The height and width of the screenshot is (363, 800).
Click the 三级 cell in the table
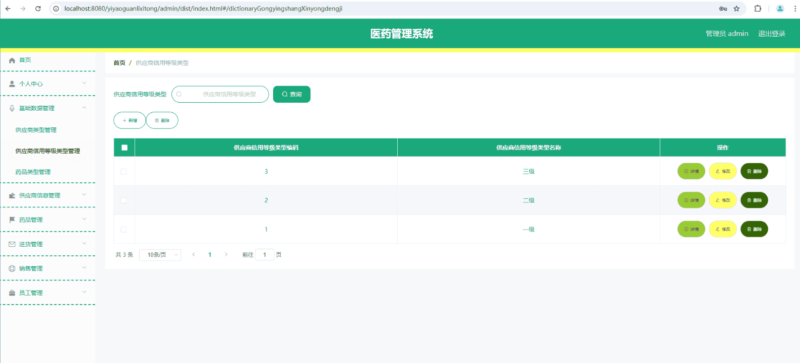(529, 172)
